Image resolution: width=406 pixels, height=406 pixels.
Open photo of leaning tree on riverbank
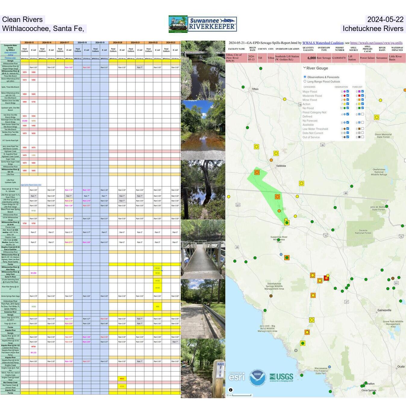(x=203, y=190)
